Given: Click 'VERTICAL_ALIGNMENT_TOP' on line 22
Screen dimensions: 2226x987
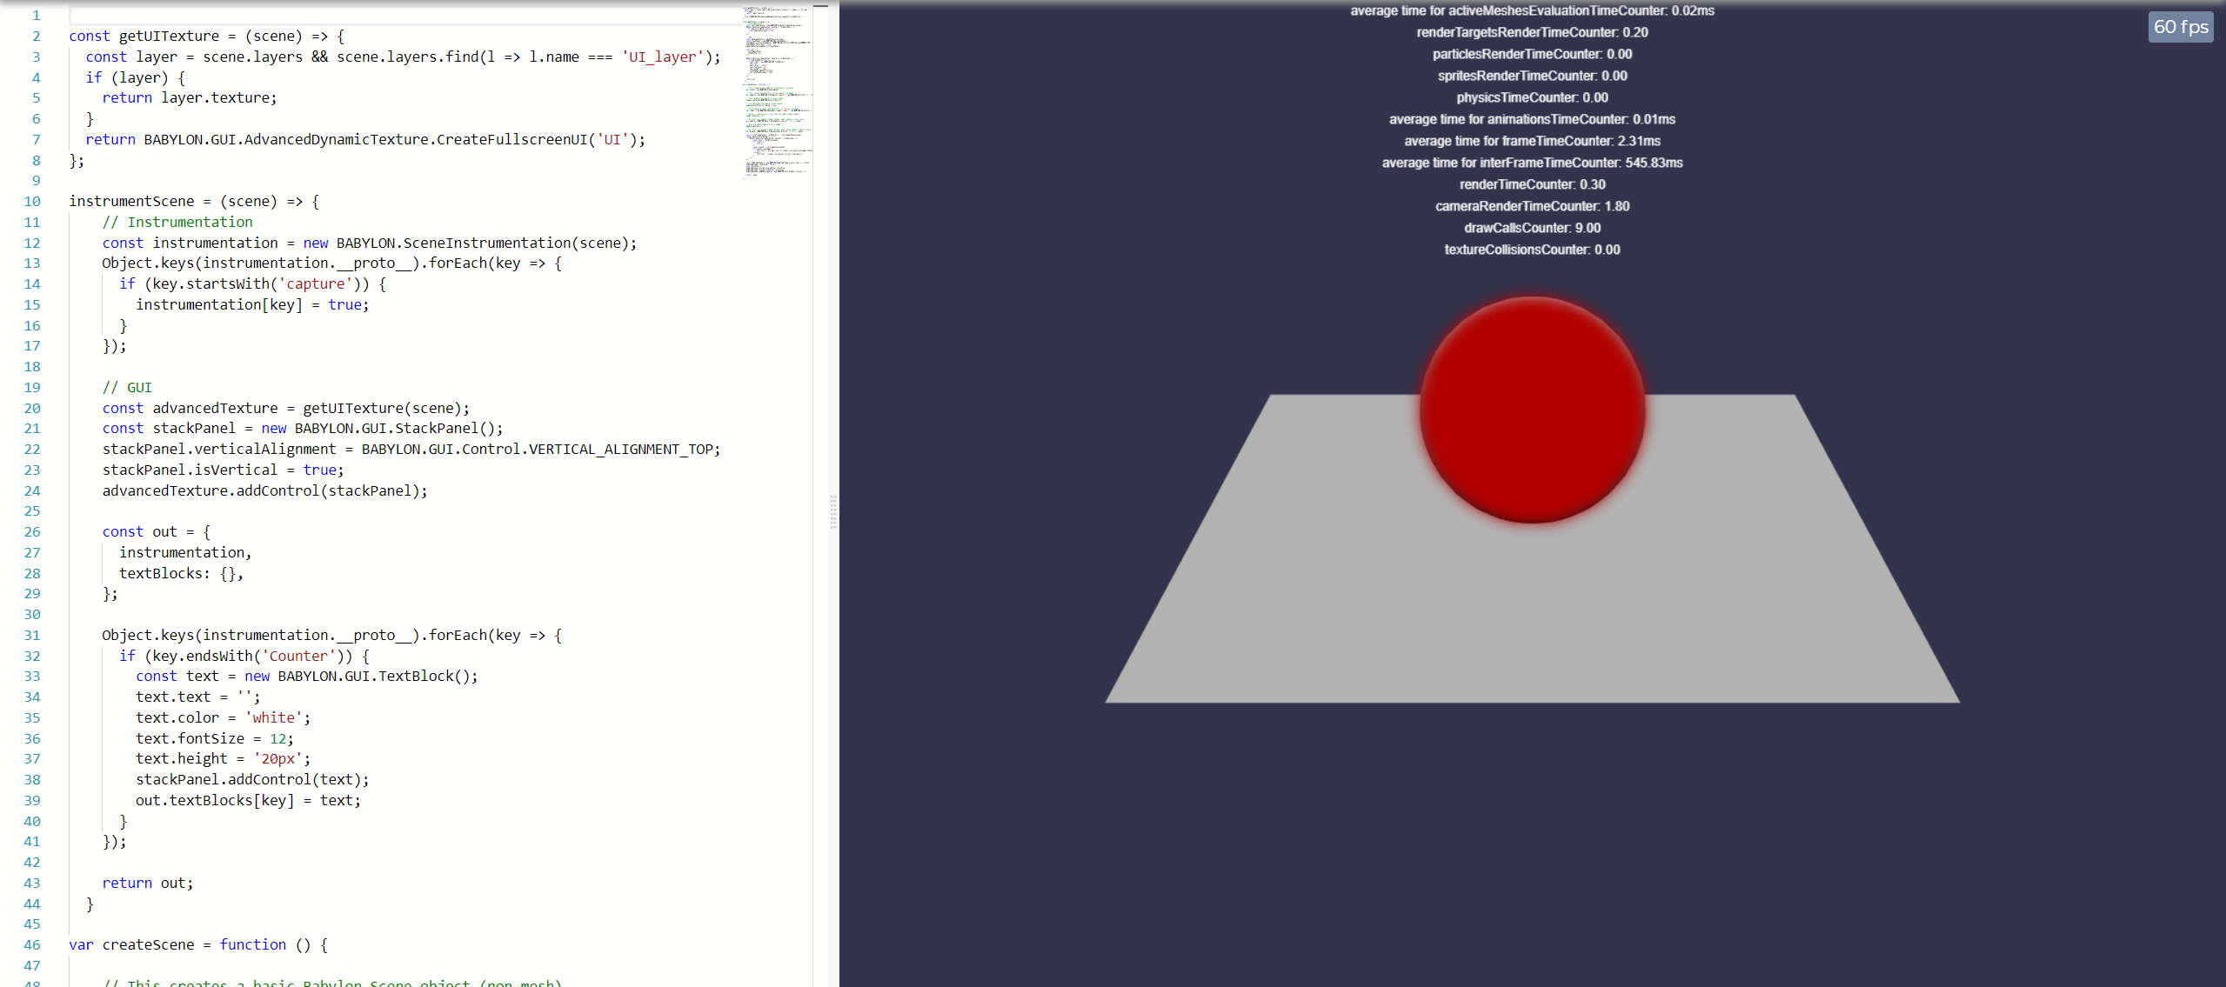Looking at the screenshot, I should [621, 449].
